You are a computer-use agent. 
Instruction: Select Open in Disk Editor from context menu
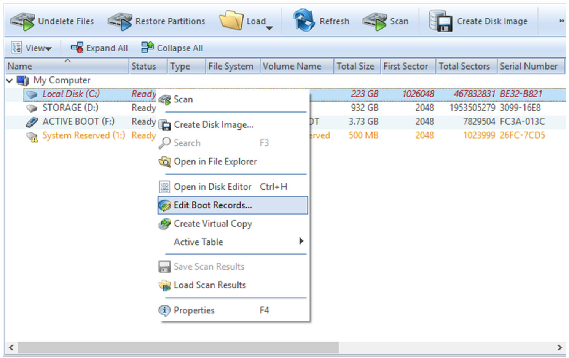212,186
